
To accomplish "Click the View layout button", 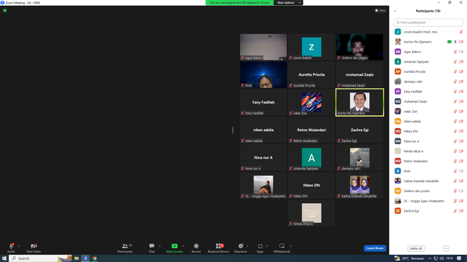I will (x=380, y=10).
